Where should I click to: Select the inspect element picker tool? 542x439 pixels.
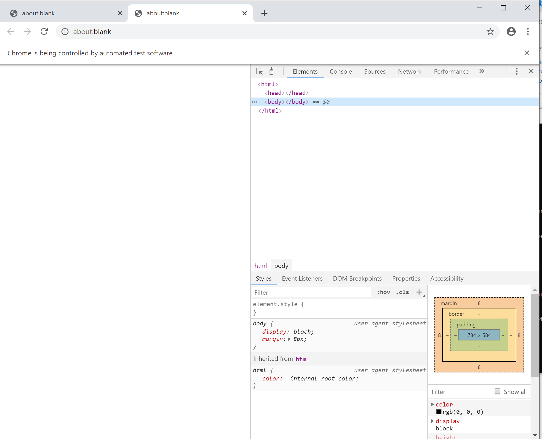[259, 71]
